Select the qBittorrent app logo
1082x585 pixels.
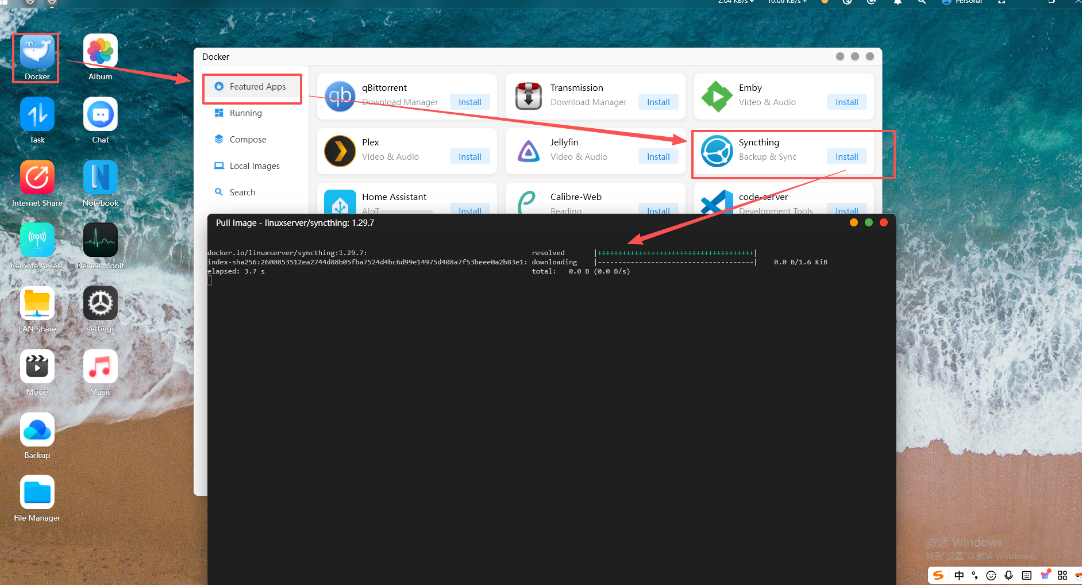click(x=340, y=97)
